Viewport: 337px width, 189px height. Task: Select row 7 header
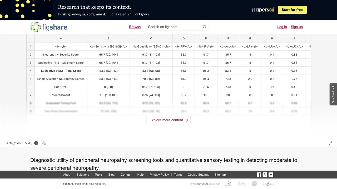[x=31, y=95]
